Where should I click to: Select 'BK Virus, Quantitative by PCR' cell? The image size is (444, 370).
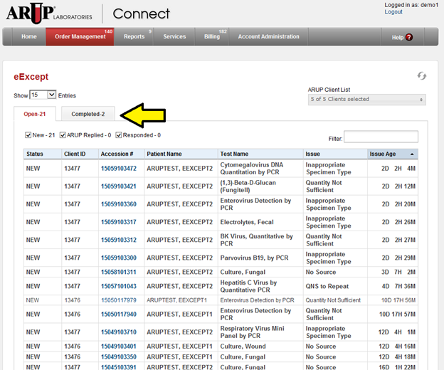pos(260,240)
